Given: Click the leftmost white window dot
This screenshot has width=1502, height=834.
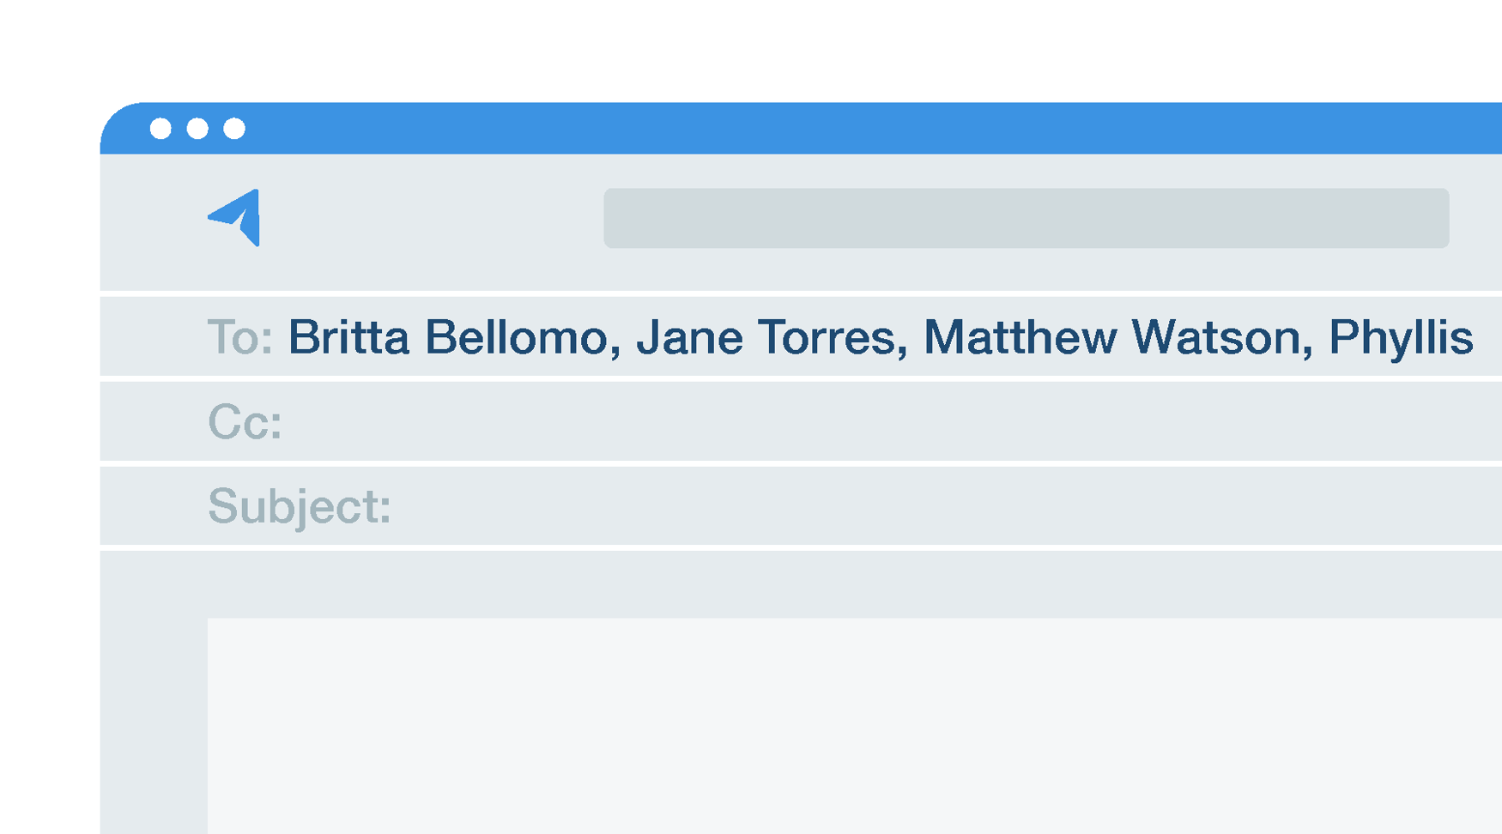Looking at the screenshot, I should tap(160, 129).
